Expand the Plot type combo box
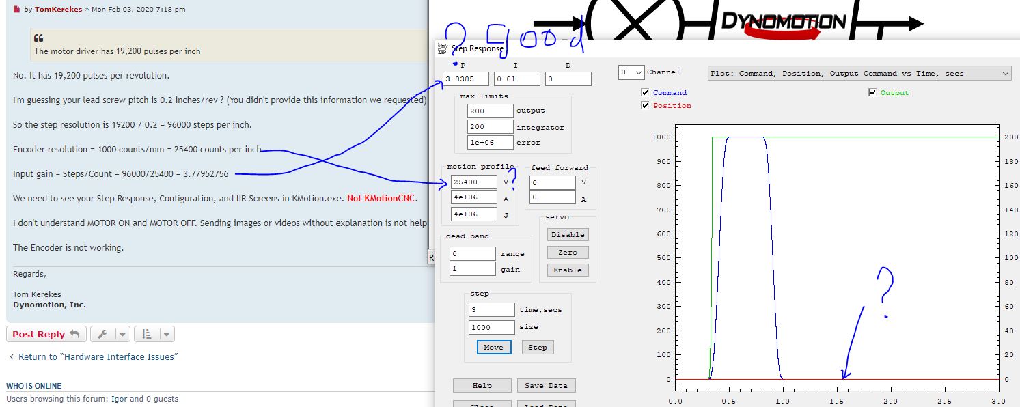Screen dimensions: 1020x407 pyautogui.click(x=859, y=73)
